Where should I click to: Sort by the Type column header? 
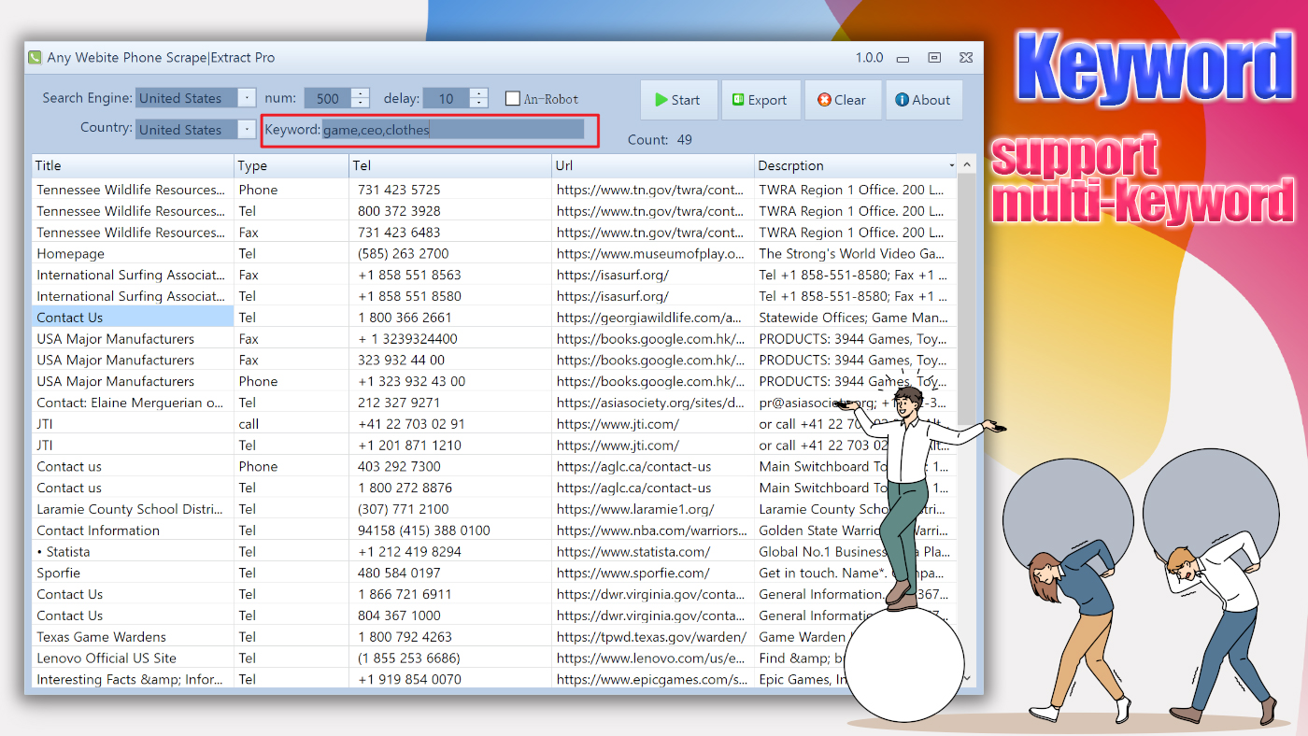(291, 165)
